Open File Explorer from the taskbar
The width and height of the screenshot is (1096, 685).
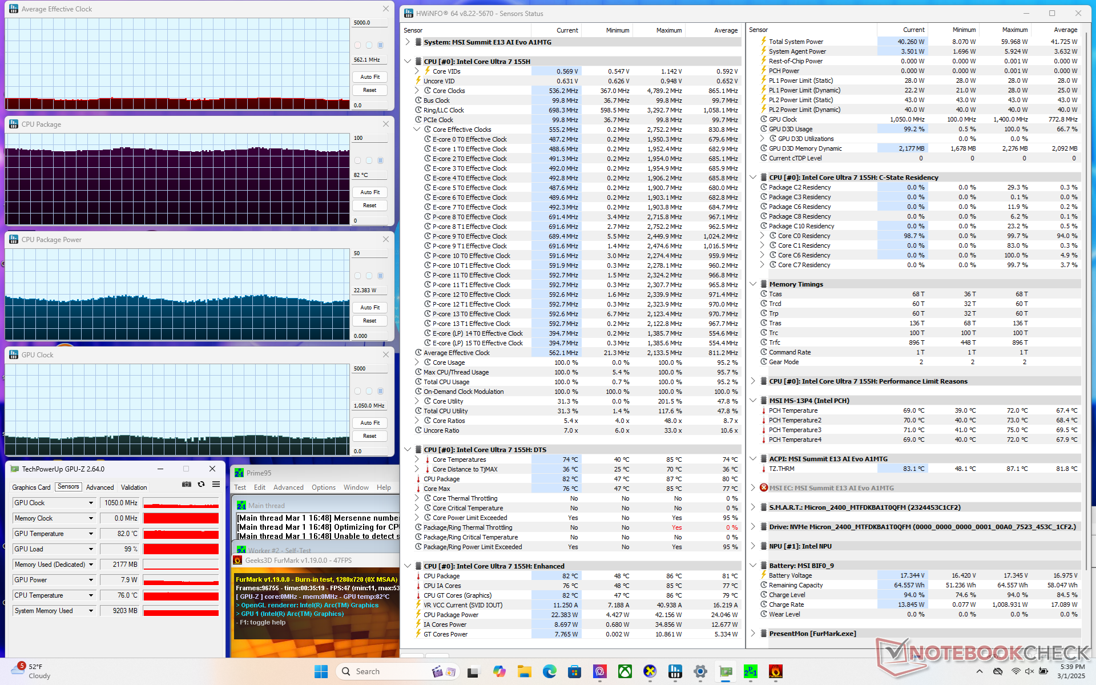pyautogui.click(x=525, y=671)
